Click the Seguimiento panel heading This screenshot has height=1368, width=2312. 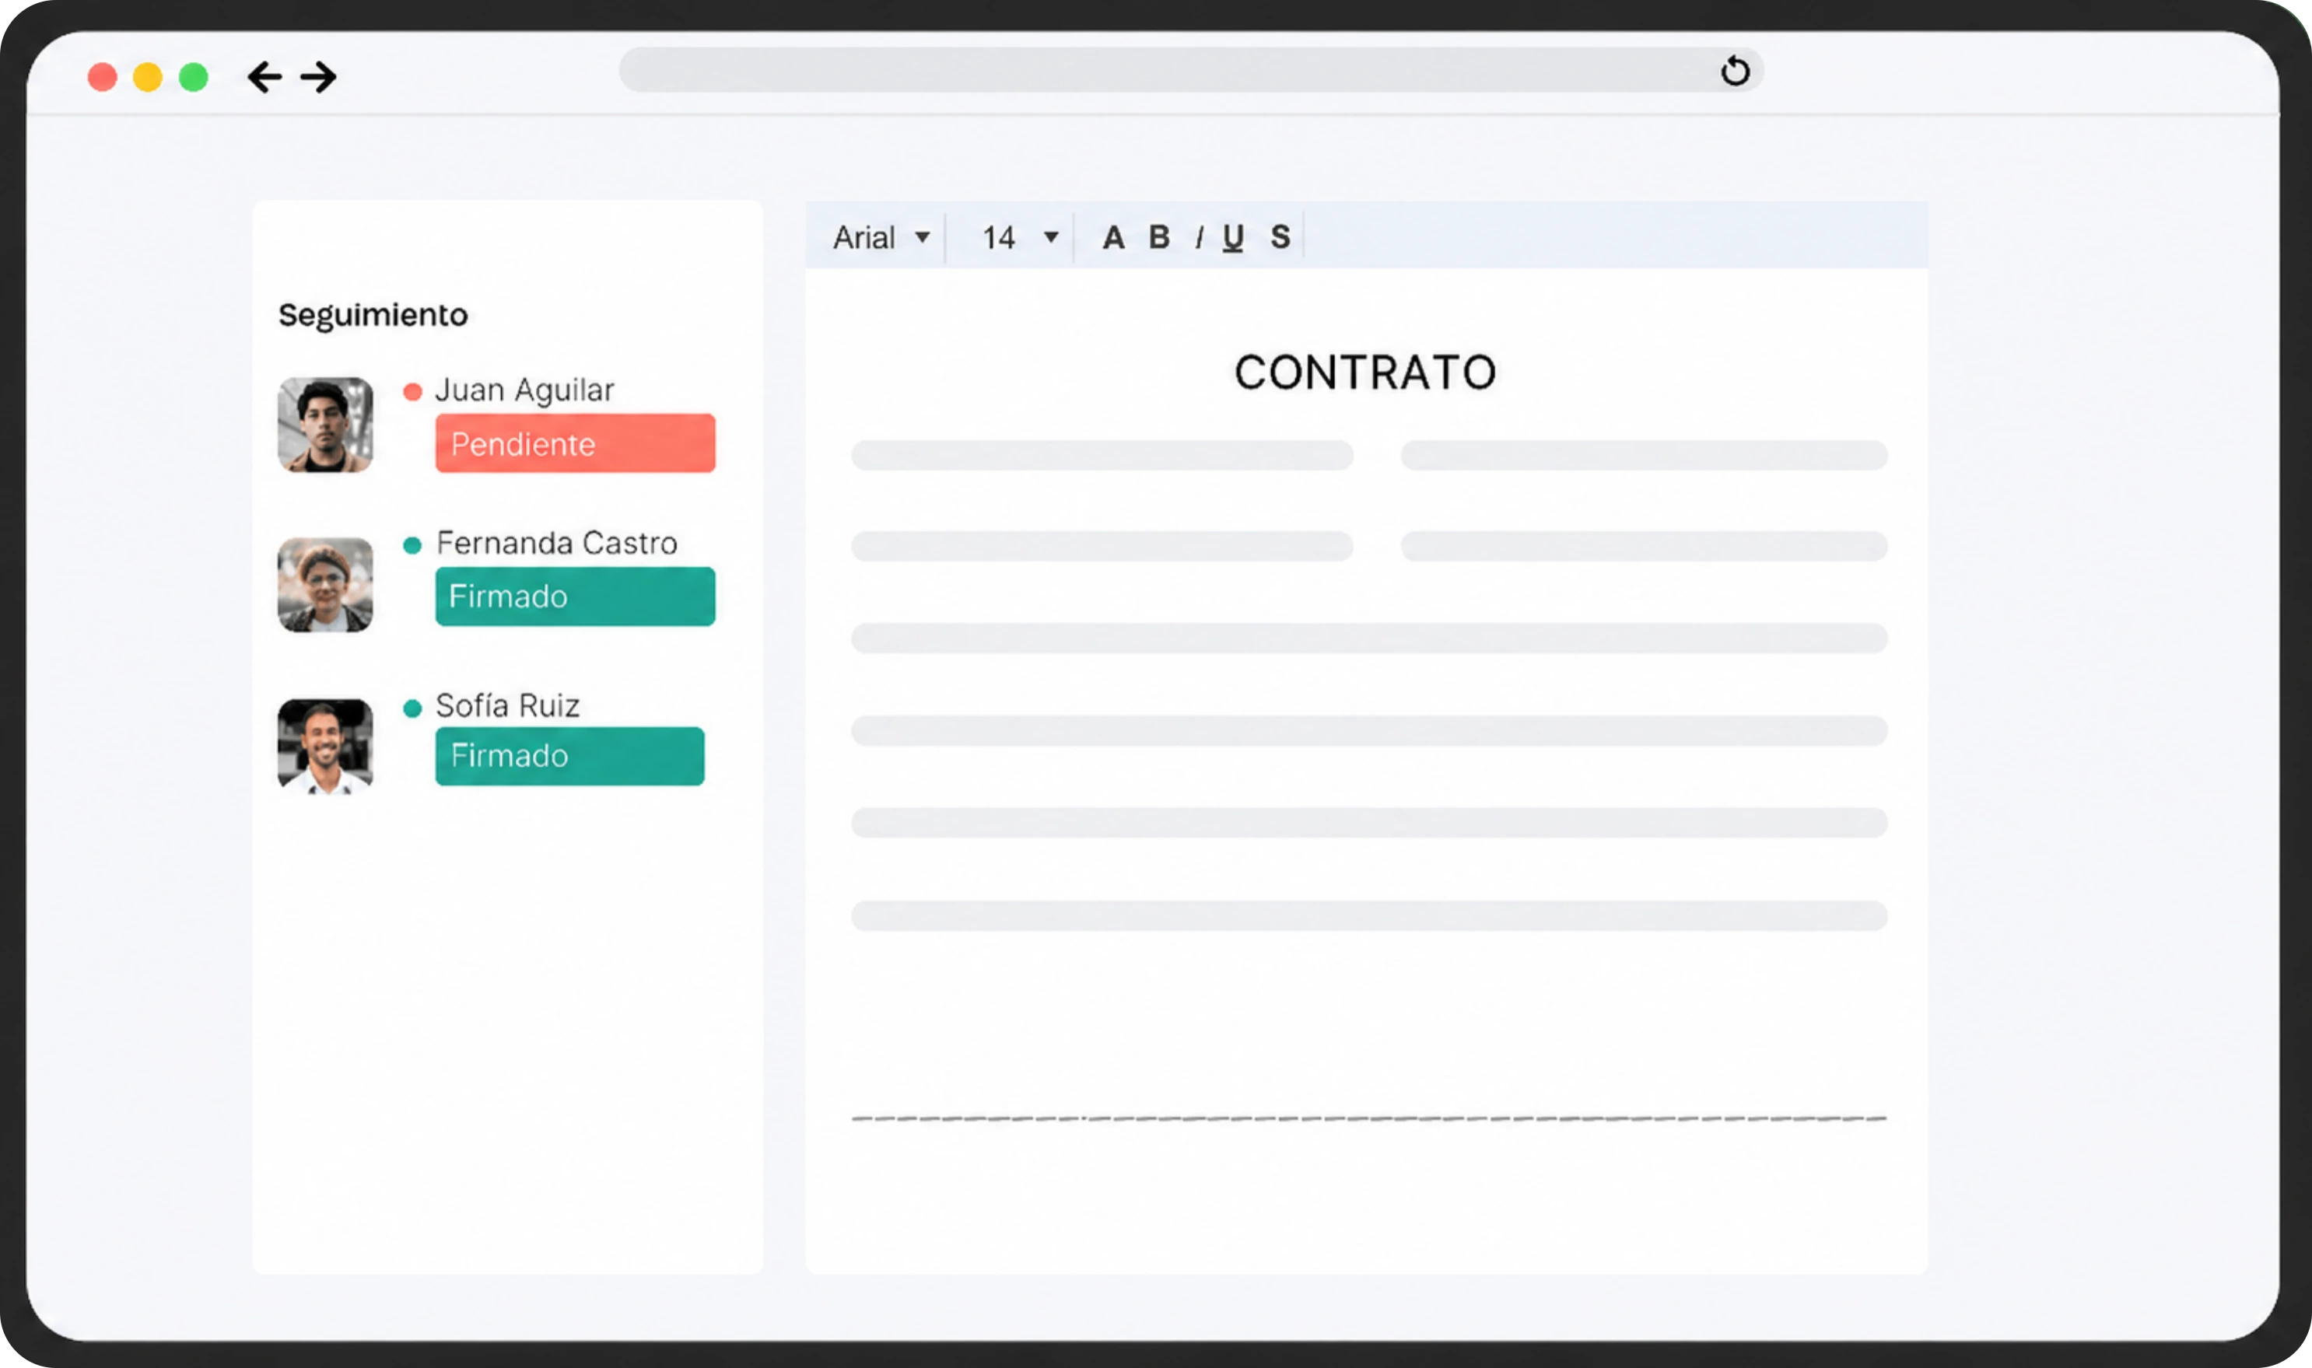pyautogui.click(x=373, y=315)
